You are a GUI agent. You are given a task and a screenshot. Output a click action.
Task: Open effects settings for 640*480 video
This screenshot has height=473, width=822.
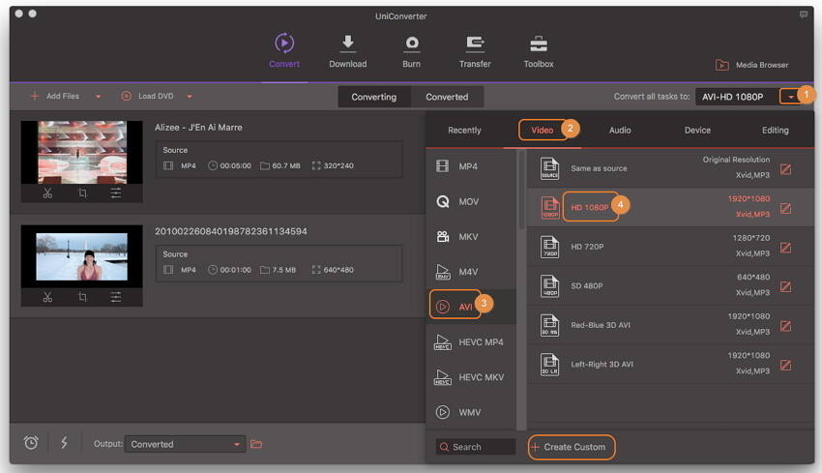116,297
